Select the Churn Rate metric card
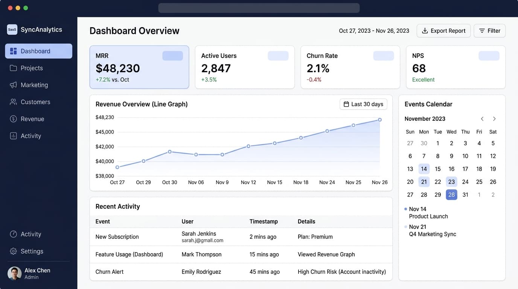The width and height of the screenshot is (518, 289). 350,67
